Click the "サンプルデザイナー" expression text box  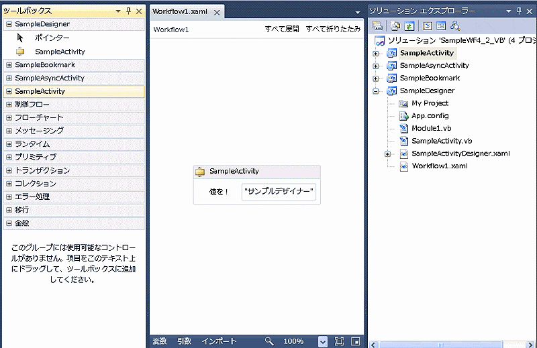click(279, 192)
